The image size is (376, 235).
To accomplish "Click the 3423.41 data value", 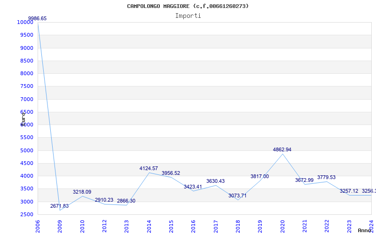I will [193, 187].
